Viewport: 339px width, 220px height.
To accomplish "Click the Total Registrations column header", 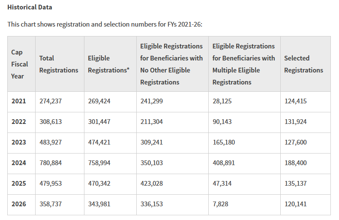I will coord(59,64).
